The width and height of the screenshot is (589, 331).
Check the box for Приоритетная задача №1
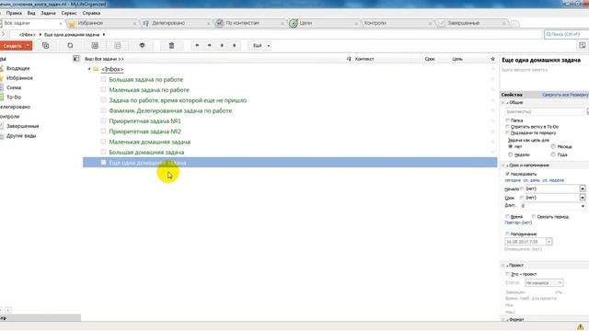pyautogui.click(x=103, y=120)
